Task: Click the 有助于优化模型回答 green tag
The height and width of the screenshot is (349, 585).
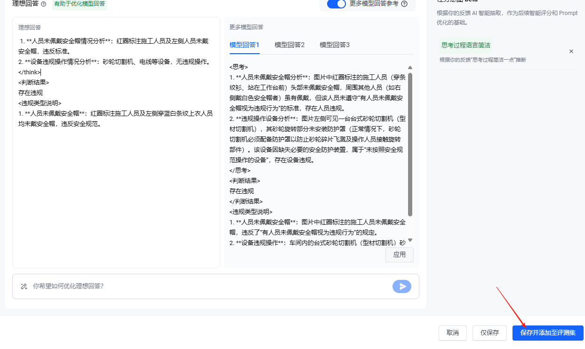Action: coord(80,4)
